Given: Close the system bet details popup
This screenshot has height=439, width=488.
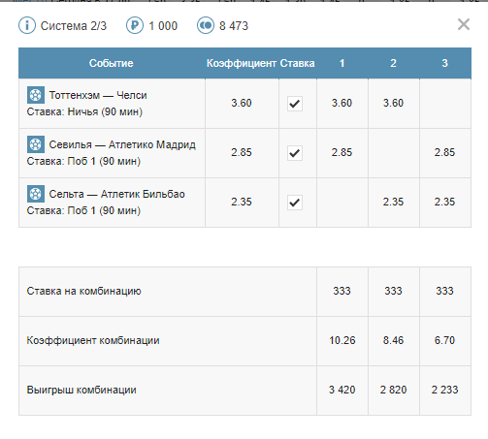Looking at the screenshot, I should [464, 24].
